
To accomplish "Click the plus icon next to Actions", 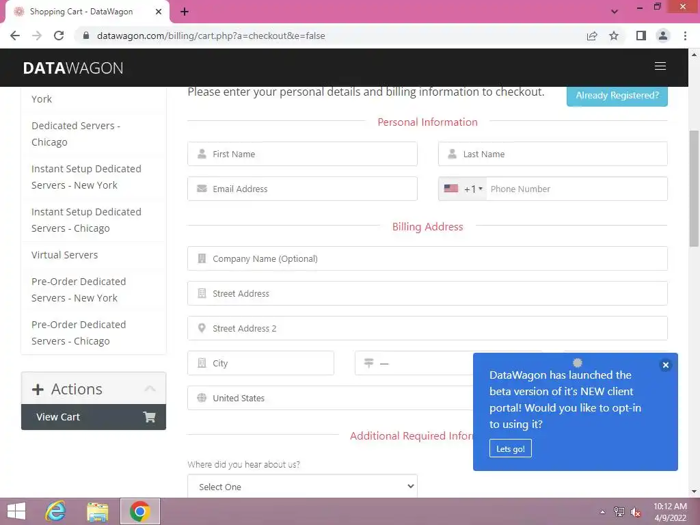I will tap(38, 389).
